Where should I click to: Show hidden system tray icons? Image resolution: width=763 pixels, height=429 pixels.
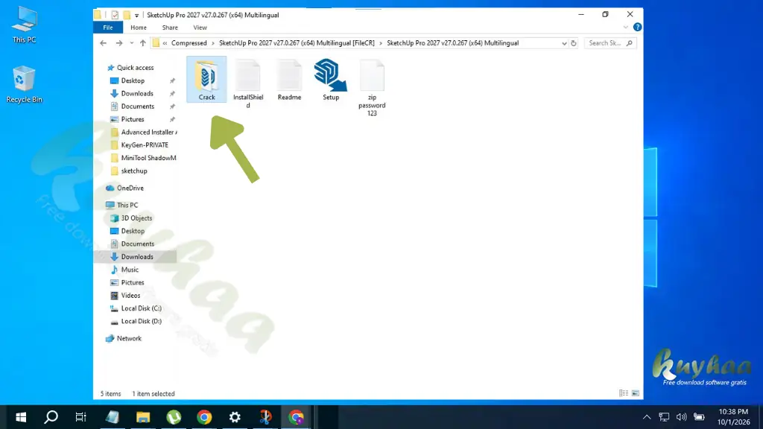click(x=647, y=417)
